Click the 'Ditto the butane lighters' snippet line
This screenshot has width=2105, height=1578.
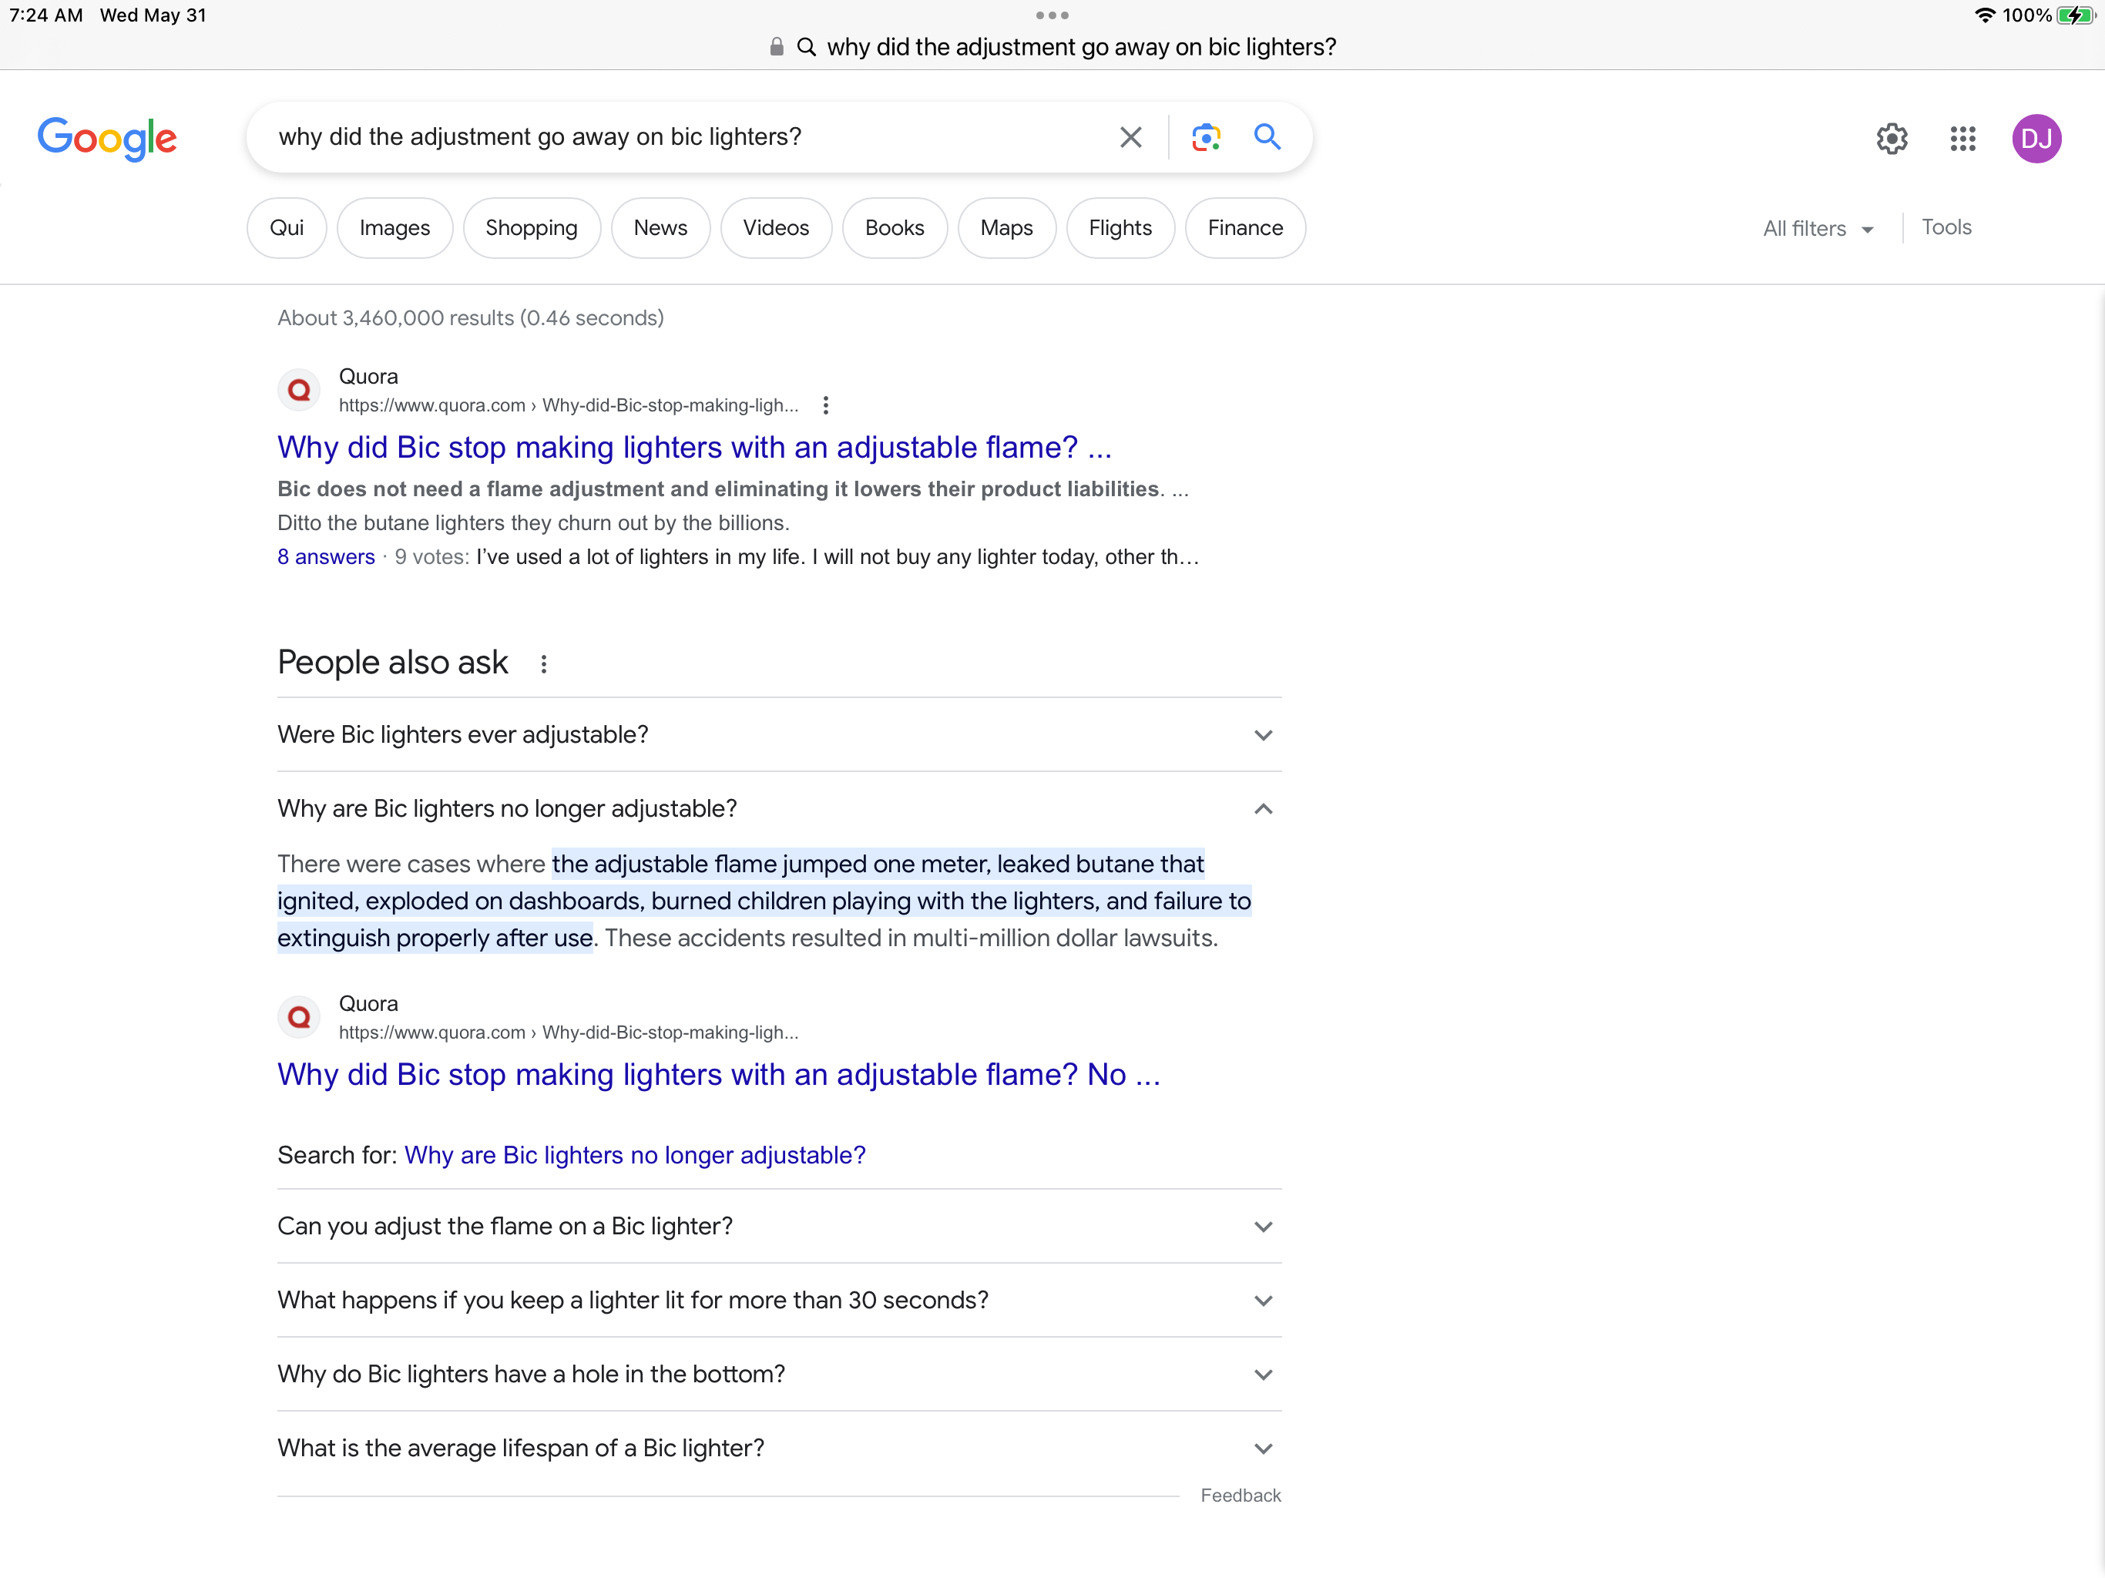tap(534, 523)
